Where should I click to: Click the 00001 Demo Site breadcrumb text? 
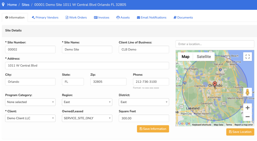80,5
